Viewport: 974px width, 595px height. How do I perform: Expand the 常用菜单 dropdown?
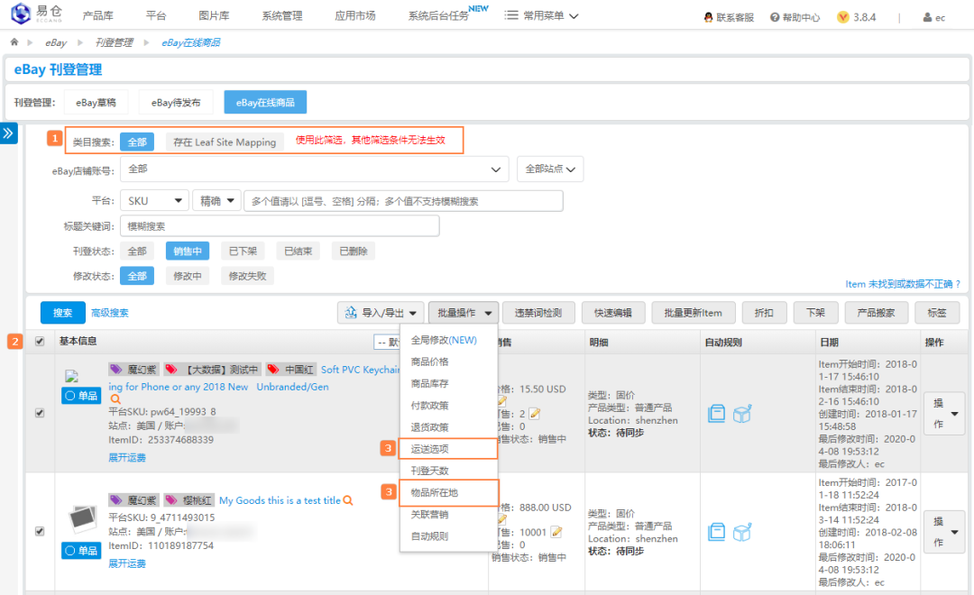point(542,15)
